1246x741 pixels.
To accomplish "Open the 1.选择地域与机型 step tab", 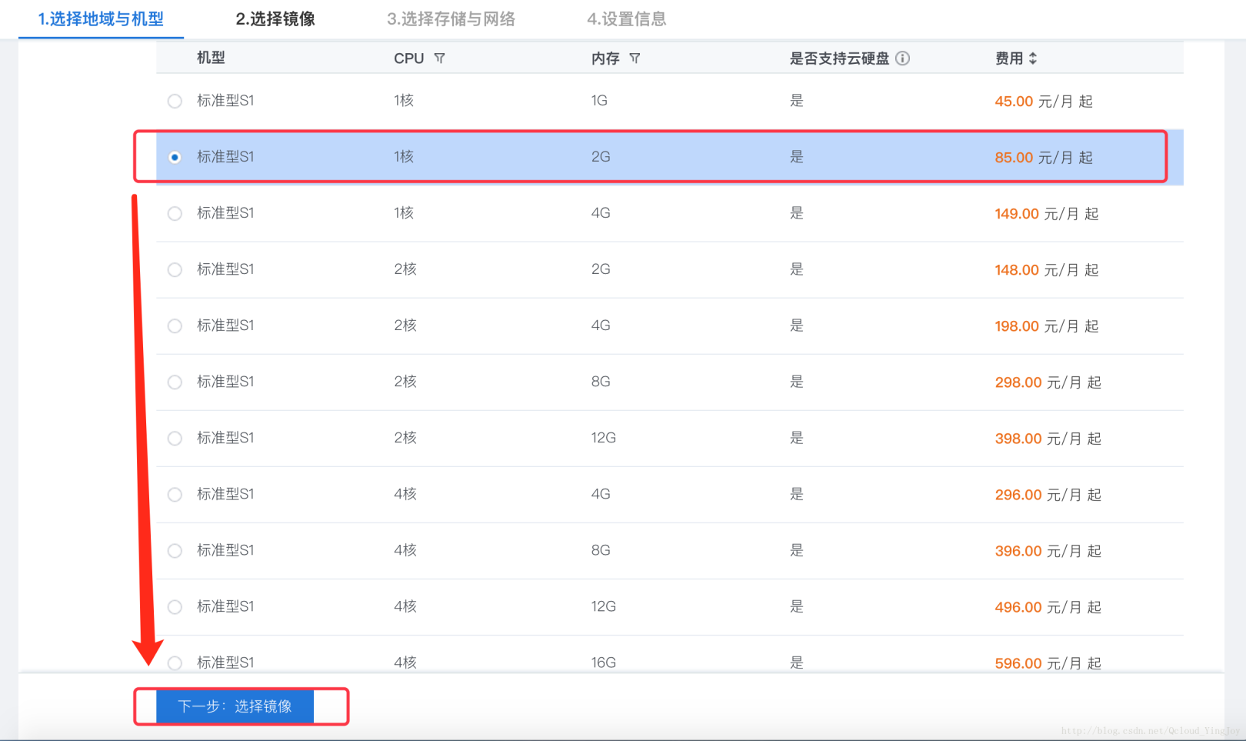I will (x=101, y=19).
